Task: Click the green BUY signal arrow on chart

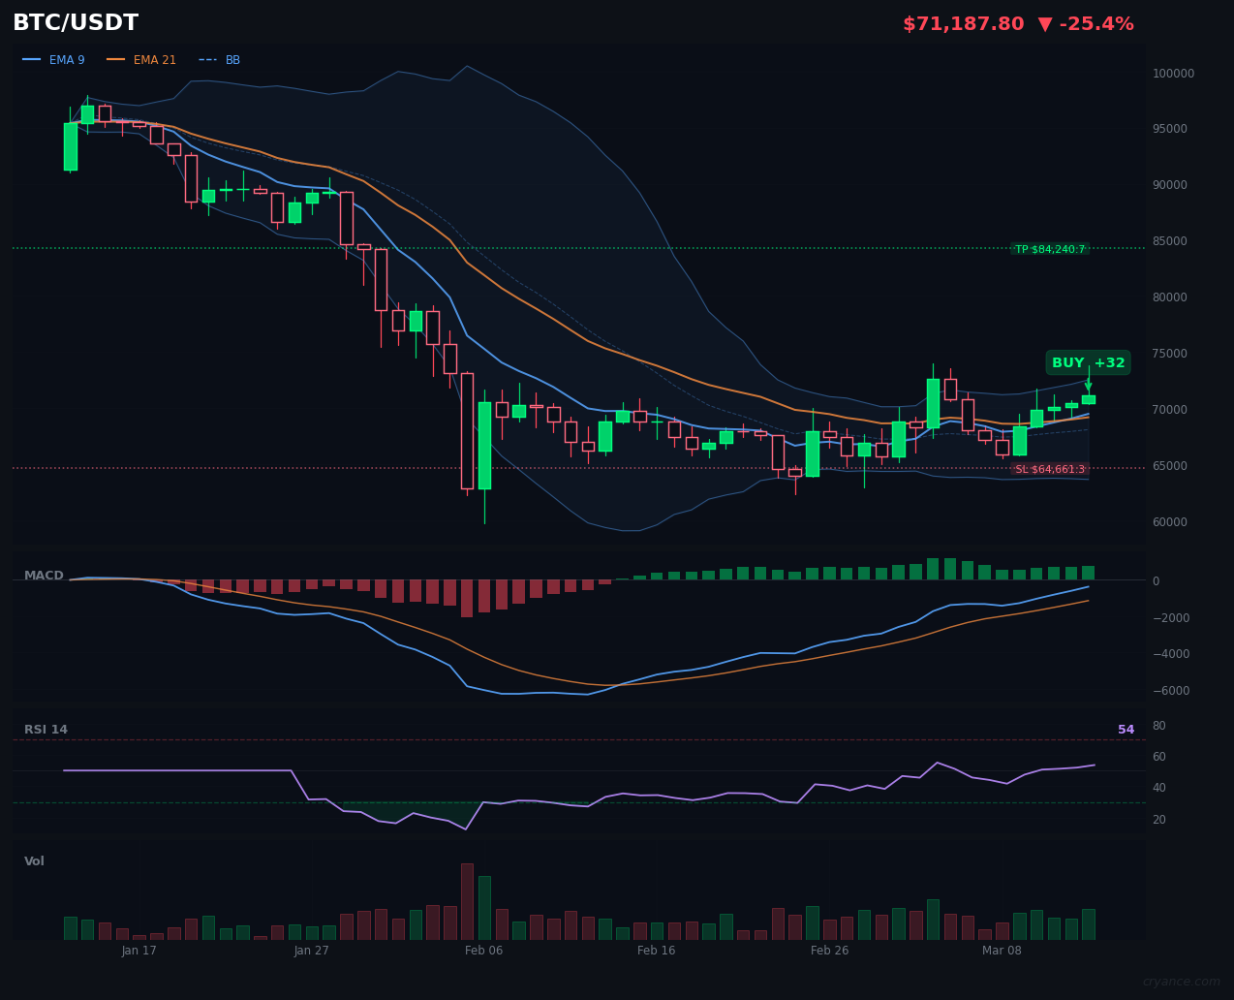Action: pyautogui.click(x=1089, y=382)
